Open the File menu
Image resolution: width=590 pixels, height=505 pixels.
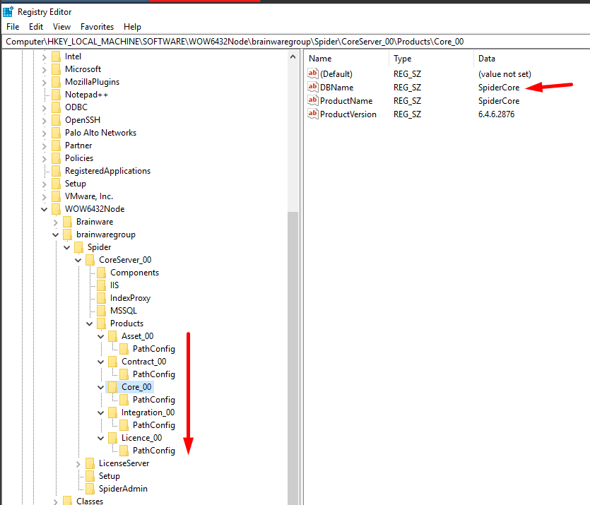click(x=13, y=27)
